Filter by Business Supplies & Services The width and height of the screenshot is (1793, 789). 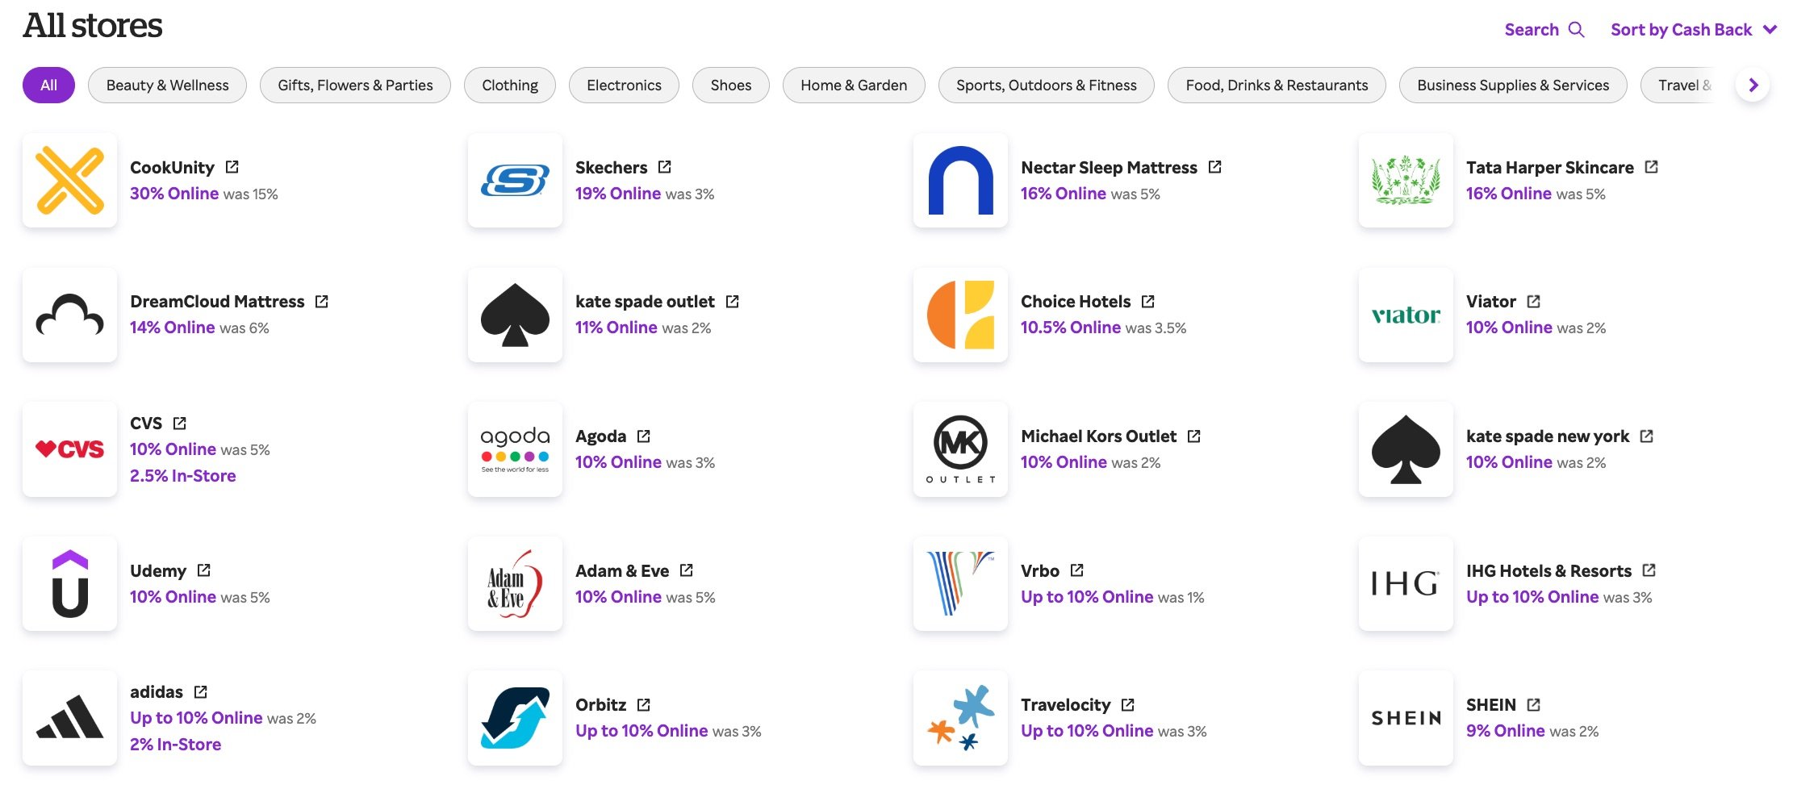pyautogui.click(x=1513, y=85)
